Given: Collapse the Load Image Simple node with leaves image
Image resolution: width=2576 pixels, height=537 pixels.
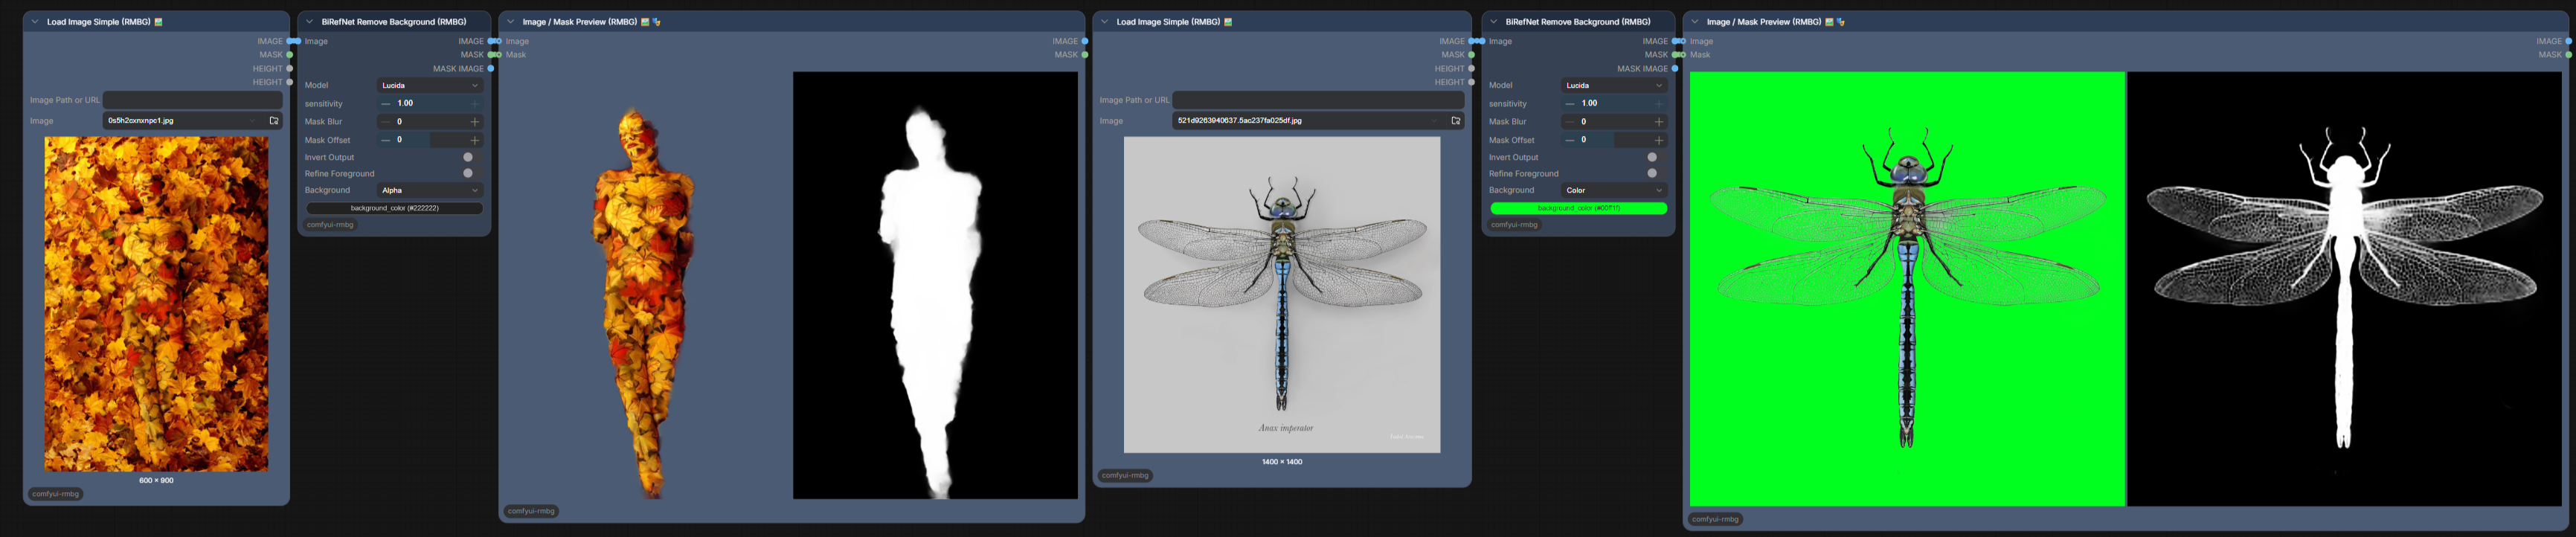Looking at the screenshot, I should [x=35, y=21].
